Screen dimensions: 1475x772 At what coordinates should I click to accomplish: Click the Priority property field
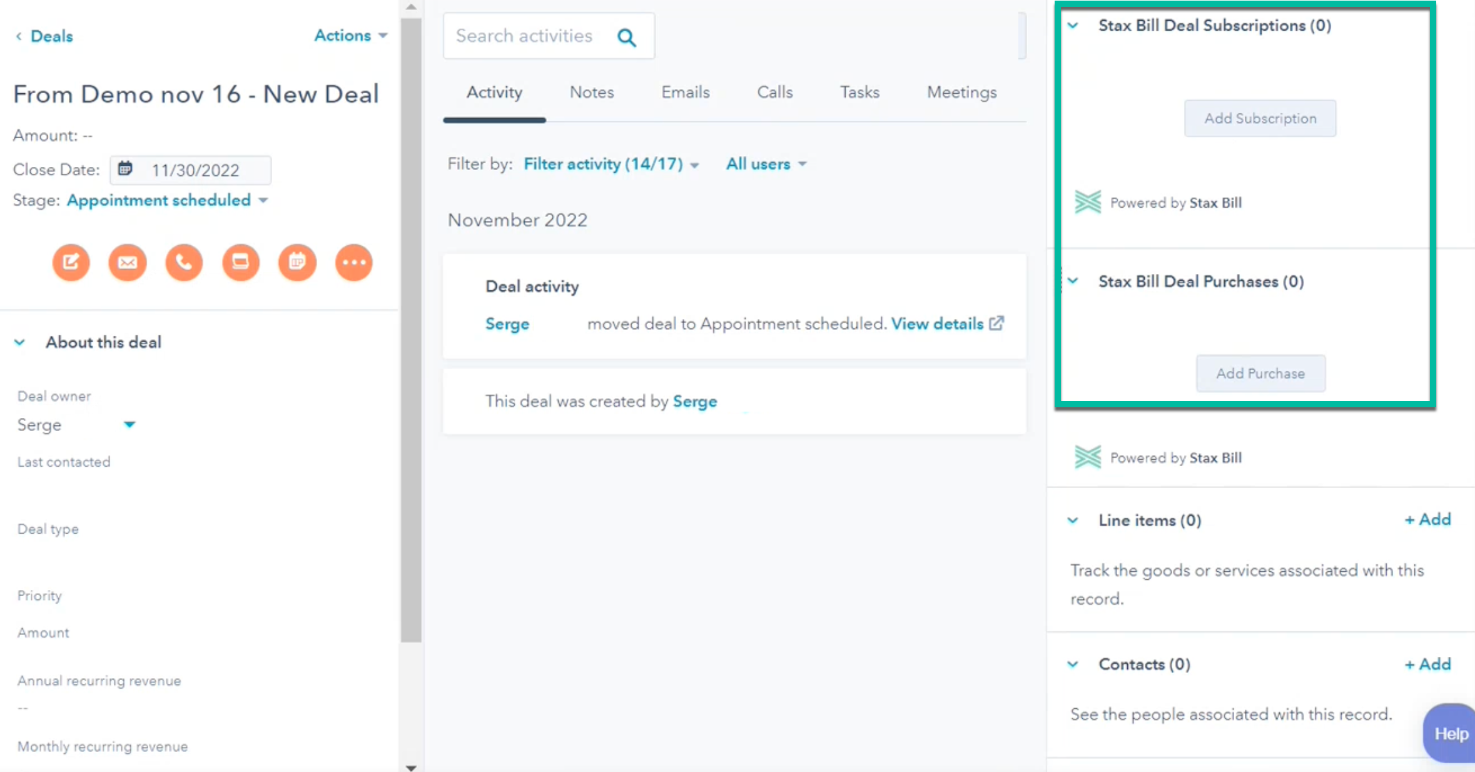coord(39,596)
